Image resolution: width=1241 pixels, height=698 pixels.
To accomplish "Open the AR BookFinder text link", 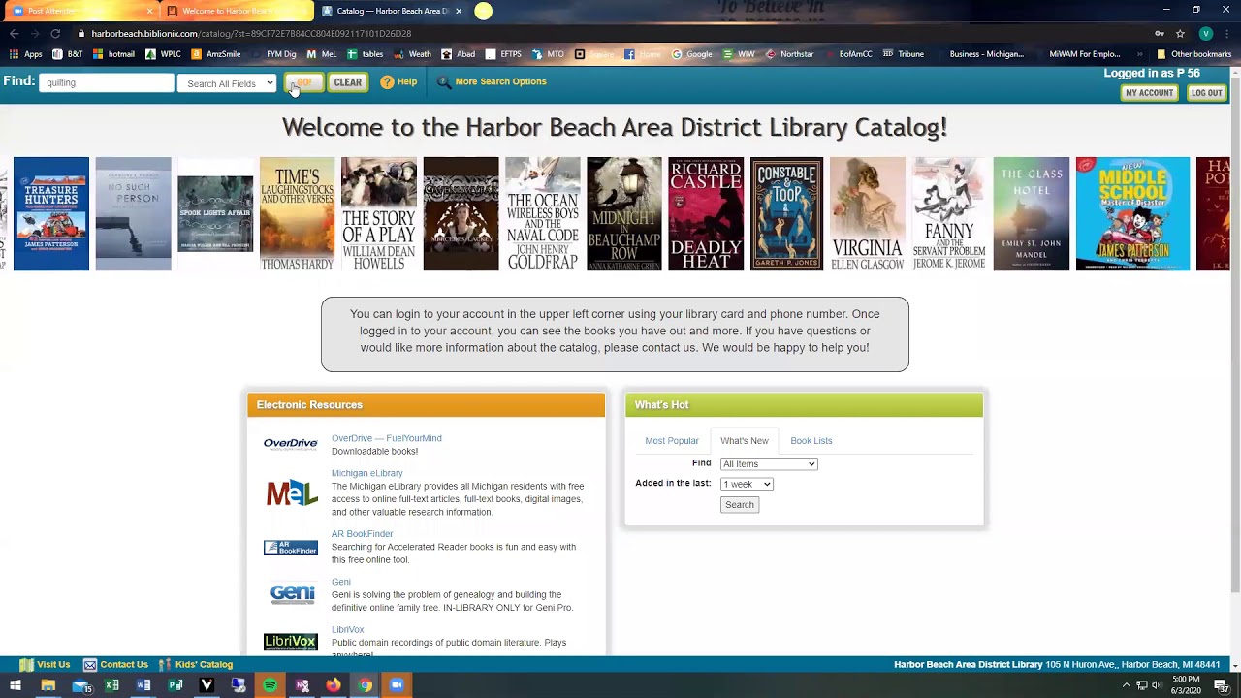I will 362,534.
